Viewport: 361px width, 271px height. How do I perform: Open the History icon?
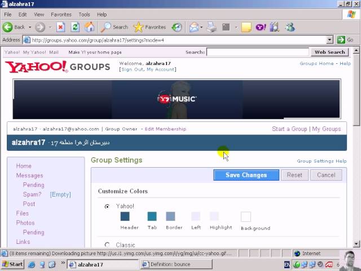177,27
